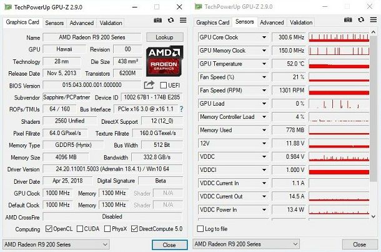Switch to Validation tab in right window
The image size is (381, 252).
(x=301, y=23)
